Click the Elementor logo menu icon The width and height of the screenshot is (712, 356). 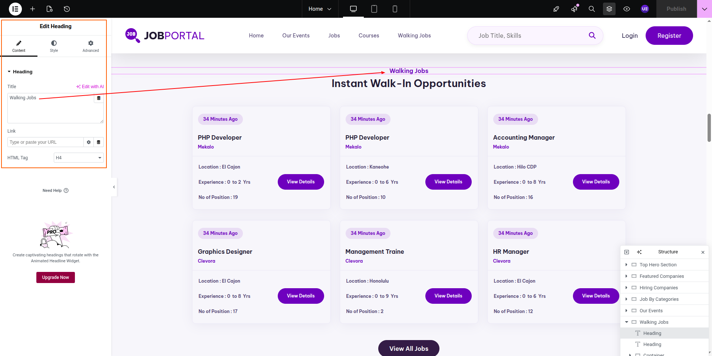15,9
